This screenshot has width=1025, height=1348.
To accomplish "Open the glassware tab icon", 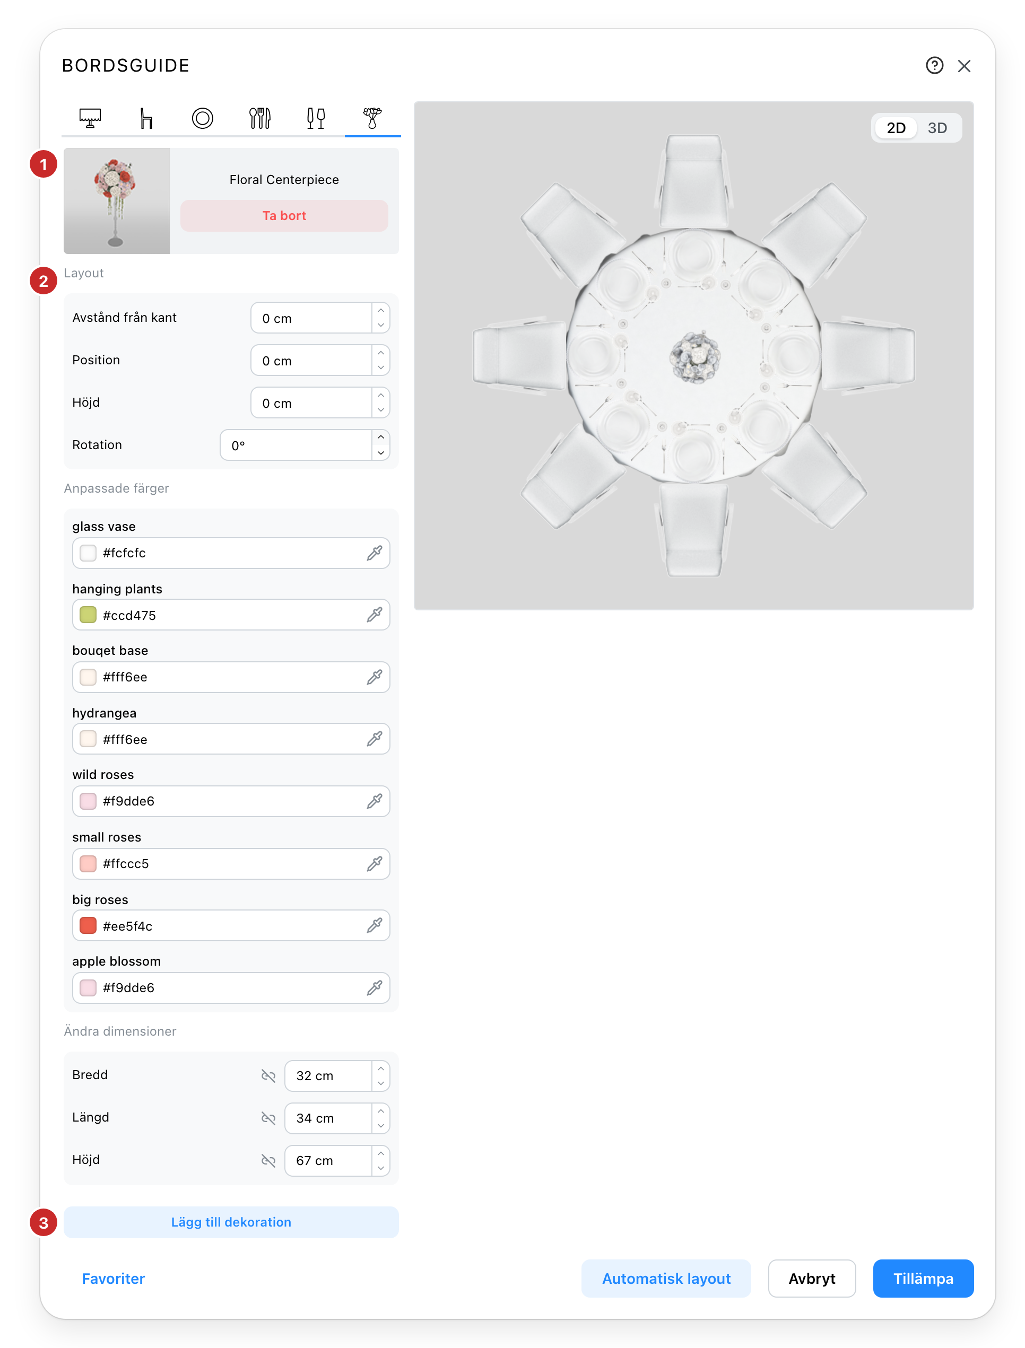I will tap(316, 118).
